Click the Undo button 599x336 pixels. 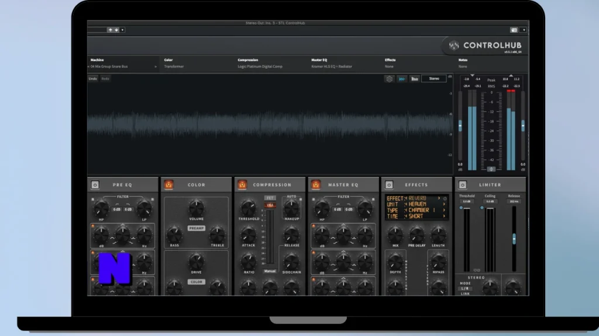click(93, 79)
